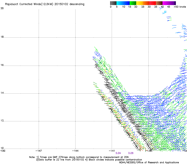Click the latitude label '20'

(2, 8)
